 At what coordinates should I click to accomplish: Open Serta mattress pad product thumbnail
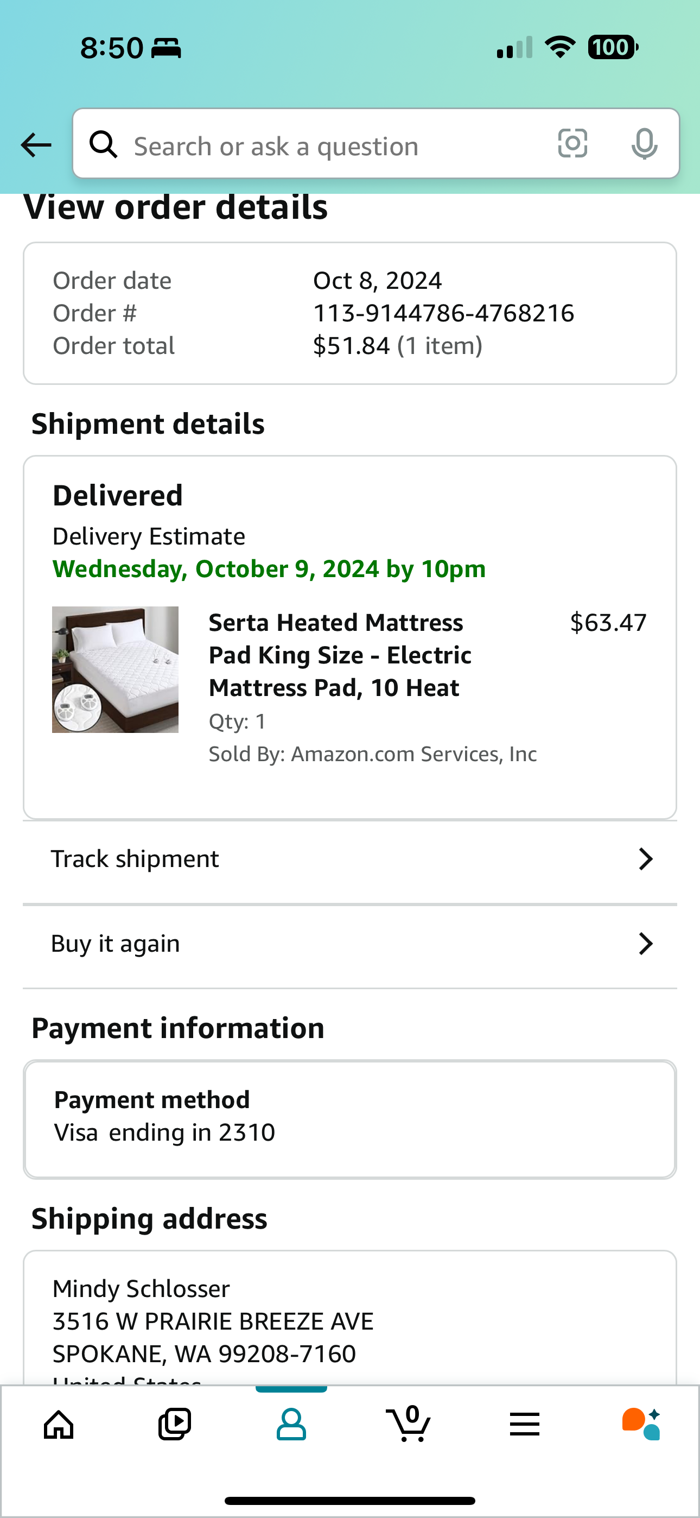[115, 670]
